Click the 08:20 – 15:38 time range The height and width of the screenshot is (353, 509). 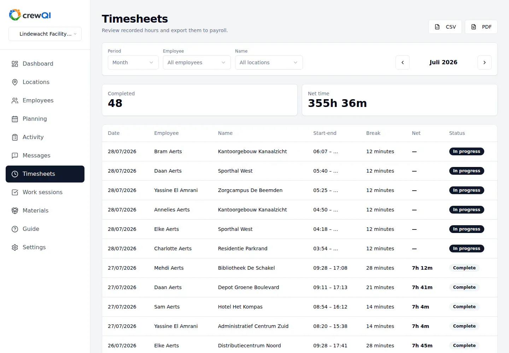pos(330,326)
